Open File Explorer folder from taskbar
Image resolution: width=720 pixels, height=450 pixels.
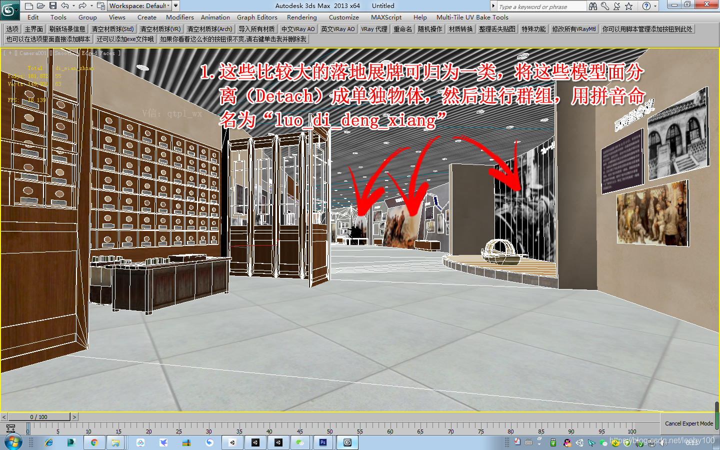point(115,442)
